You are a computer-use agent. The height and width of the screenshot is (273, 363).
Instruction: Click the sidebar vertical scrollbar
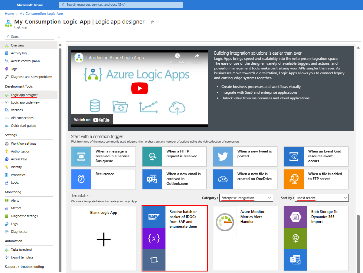[x=60, y=159]
